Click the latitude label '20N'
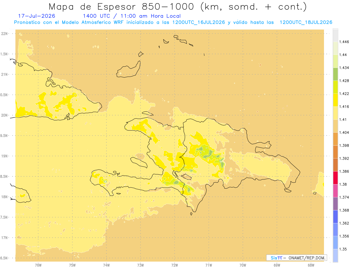This screenshot has width=349, height=269. (4, 115)
